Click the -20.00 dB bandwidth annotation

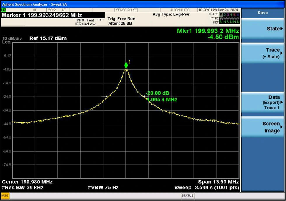click(x=157, y=93)
